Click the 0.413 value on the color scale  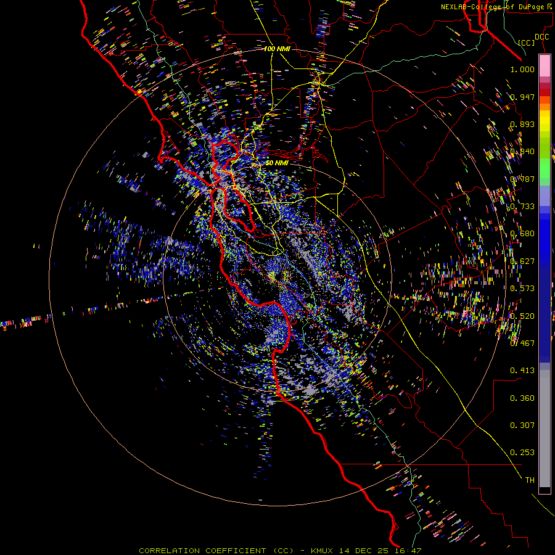click(x=522, y=371)
